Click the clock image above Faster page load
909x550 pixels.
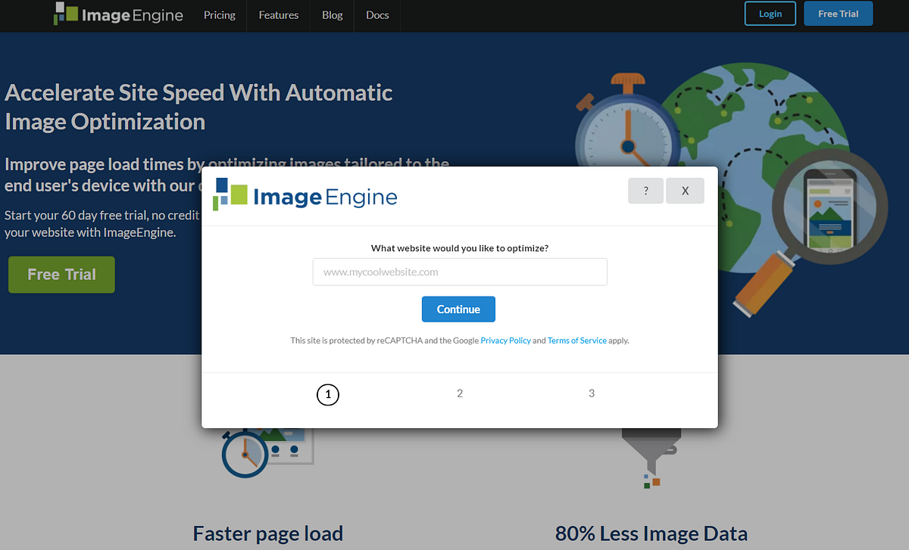[x=244, y=454]
